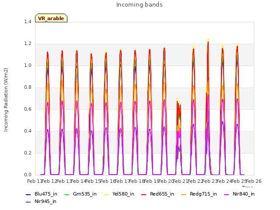280x210 pixels.
Task: Toggle the Blu475_in legend entry
Action: [x=42, y=194]
